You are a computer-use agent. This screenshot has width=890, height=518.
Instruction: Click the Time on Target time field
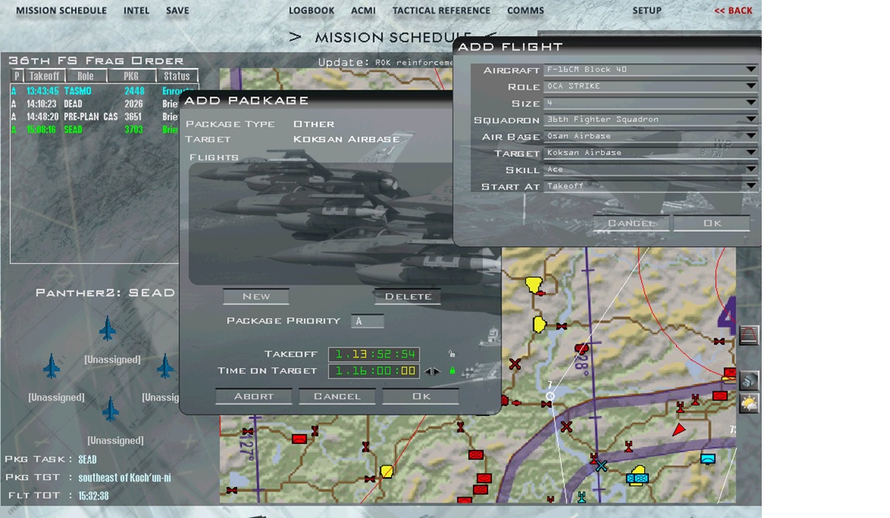click(374, 371)
